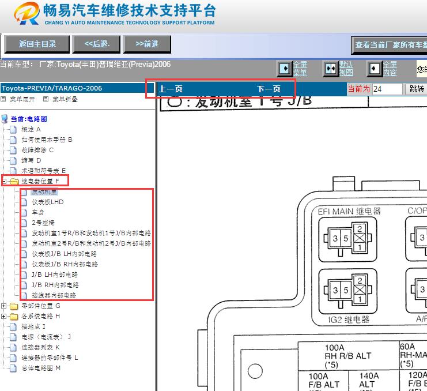Click the 默认视图 view icon

tap(331, 69)
